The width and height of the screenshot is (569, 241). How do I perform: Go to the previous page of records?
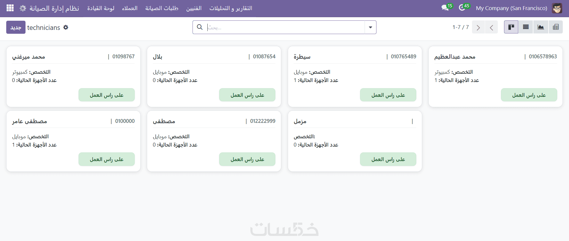point(491,27)
